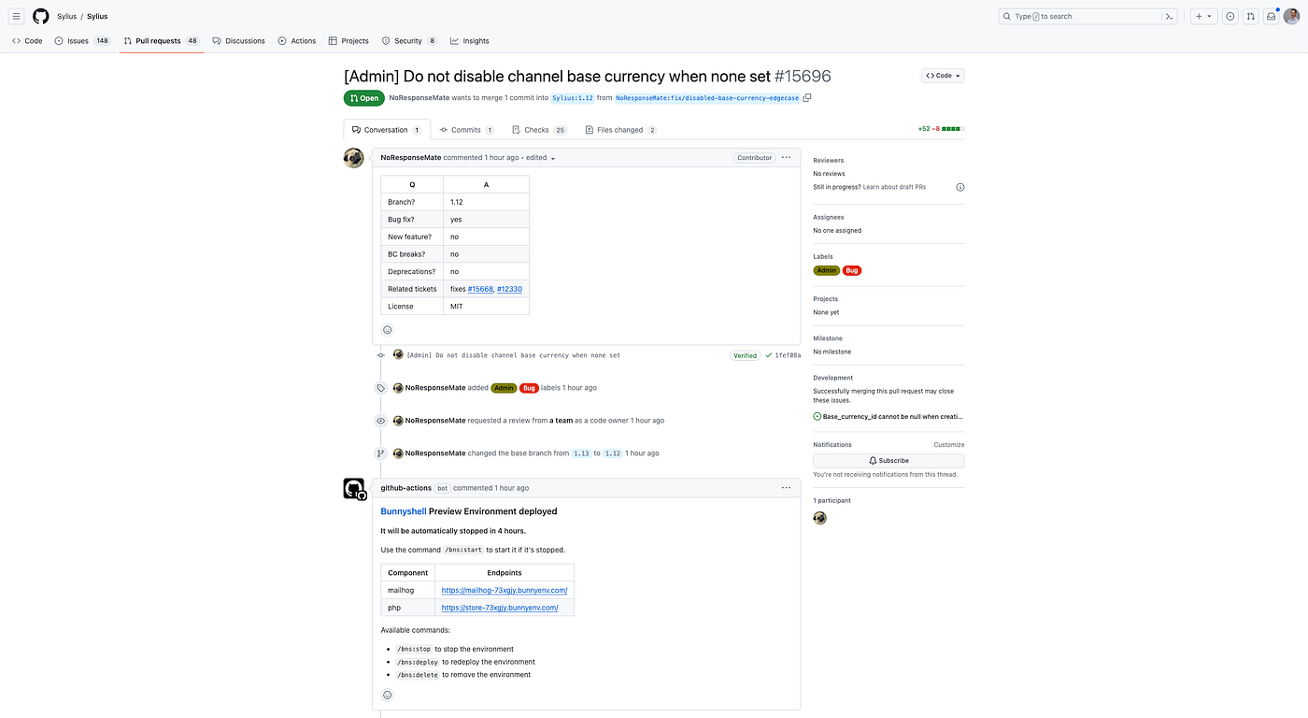Open the store php endpoint URL

click(x=500, y=608)
